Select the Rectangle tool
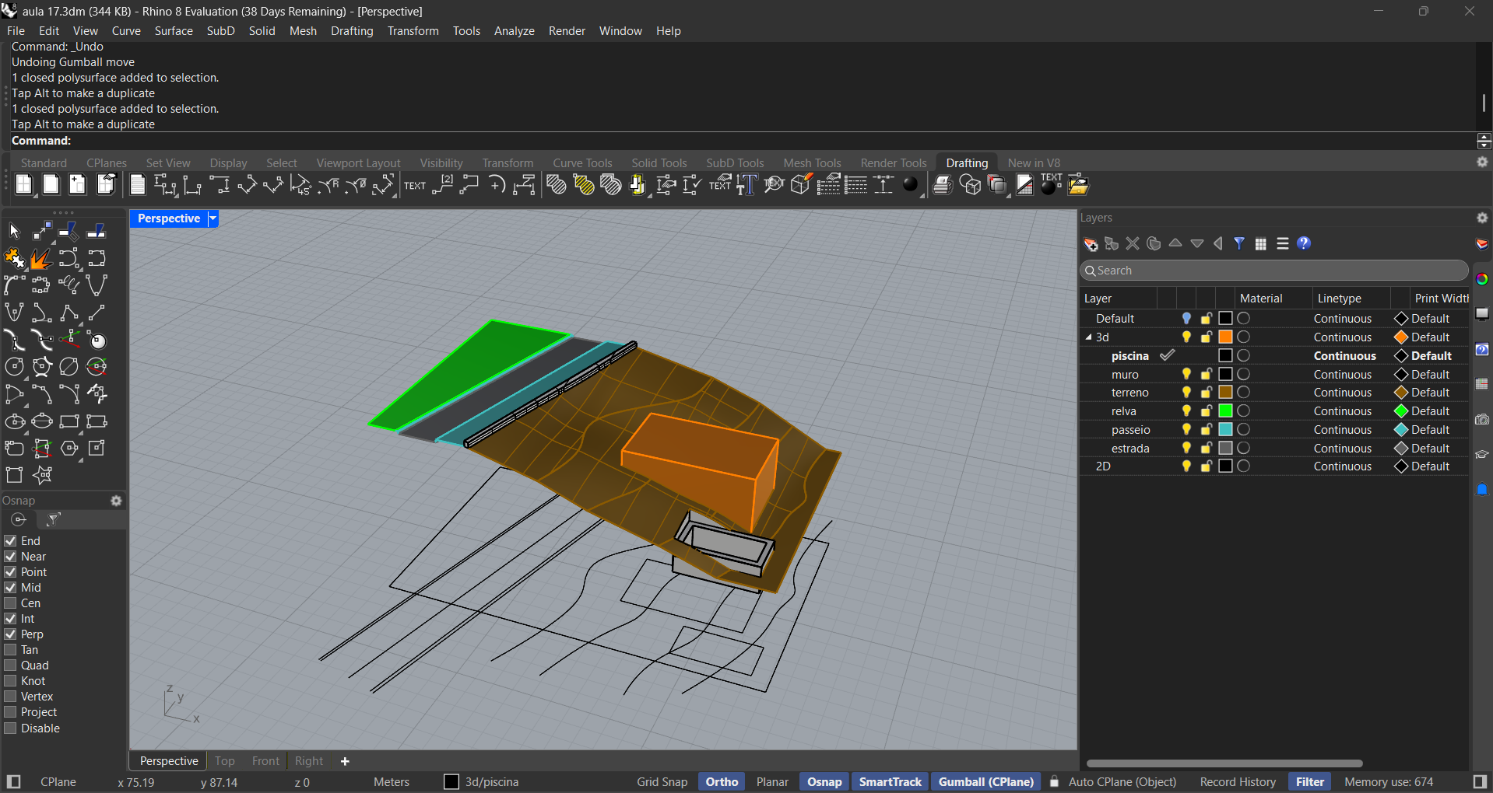Screen dimensions: 1493x793 tap(69, 421)
